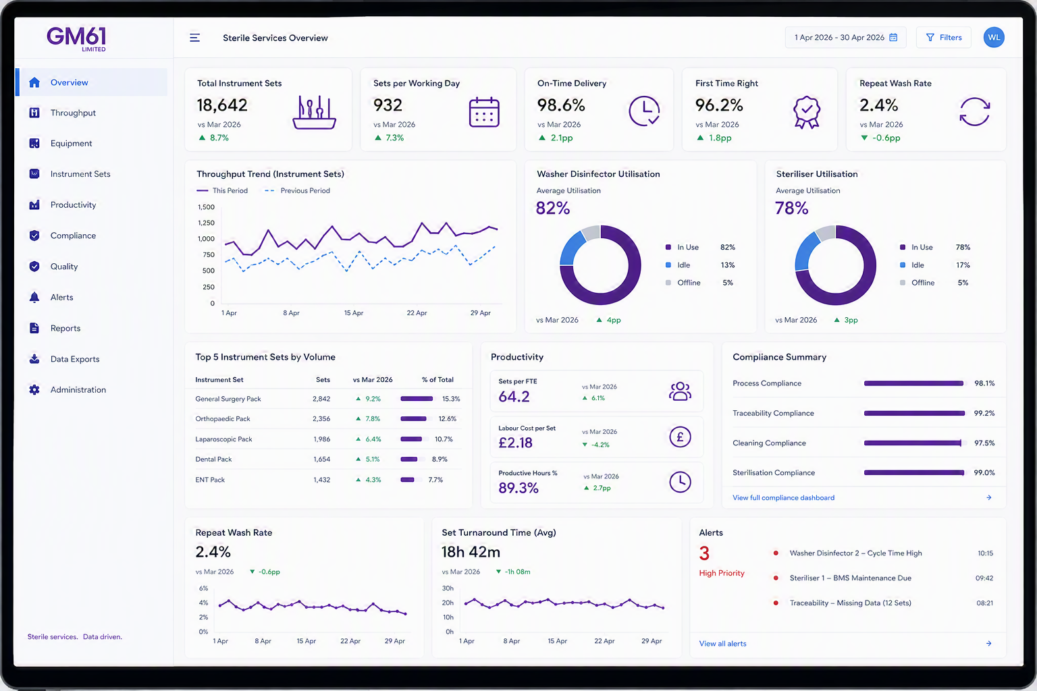Click the Productivity chart icon
The height and width of the screenshot is (691, 1037).
point(34,204)
